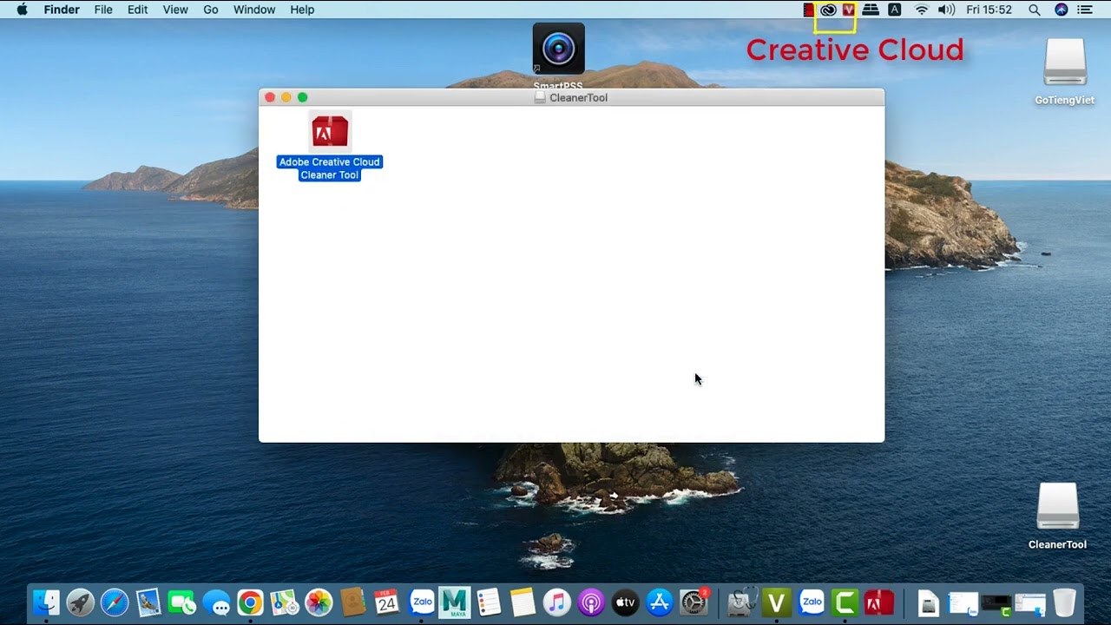Click the red film strip menu bar icon

click(x=809, y=10)
